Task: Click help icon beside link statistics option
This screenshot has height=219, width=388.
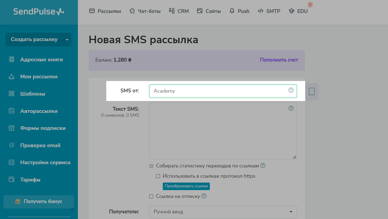Action: (x=263, y=166)
